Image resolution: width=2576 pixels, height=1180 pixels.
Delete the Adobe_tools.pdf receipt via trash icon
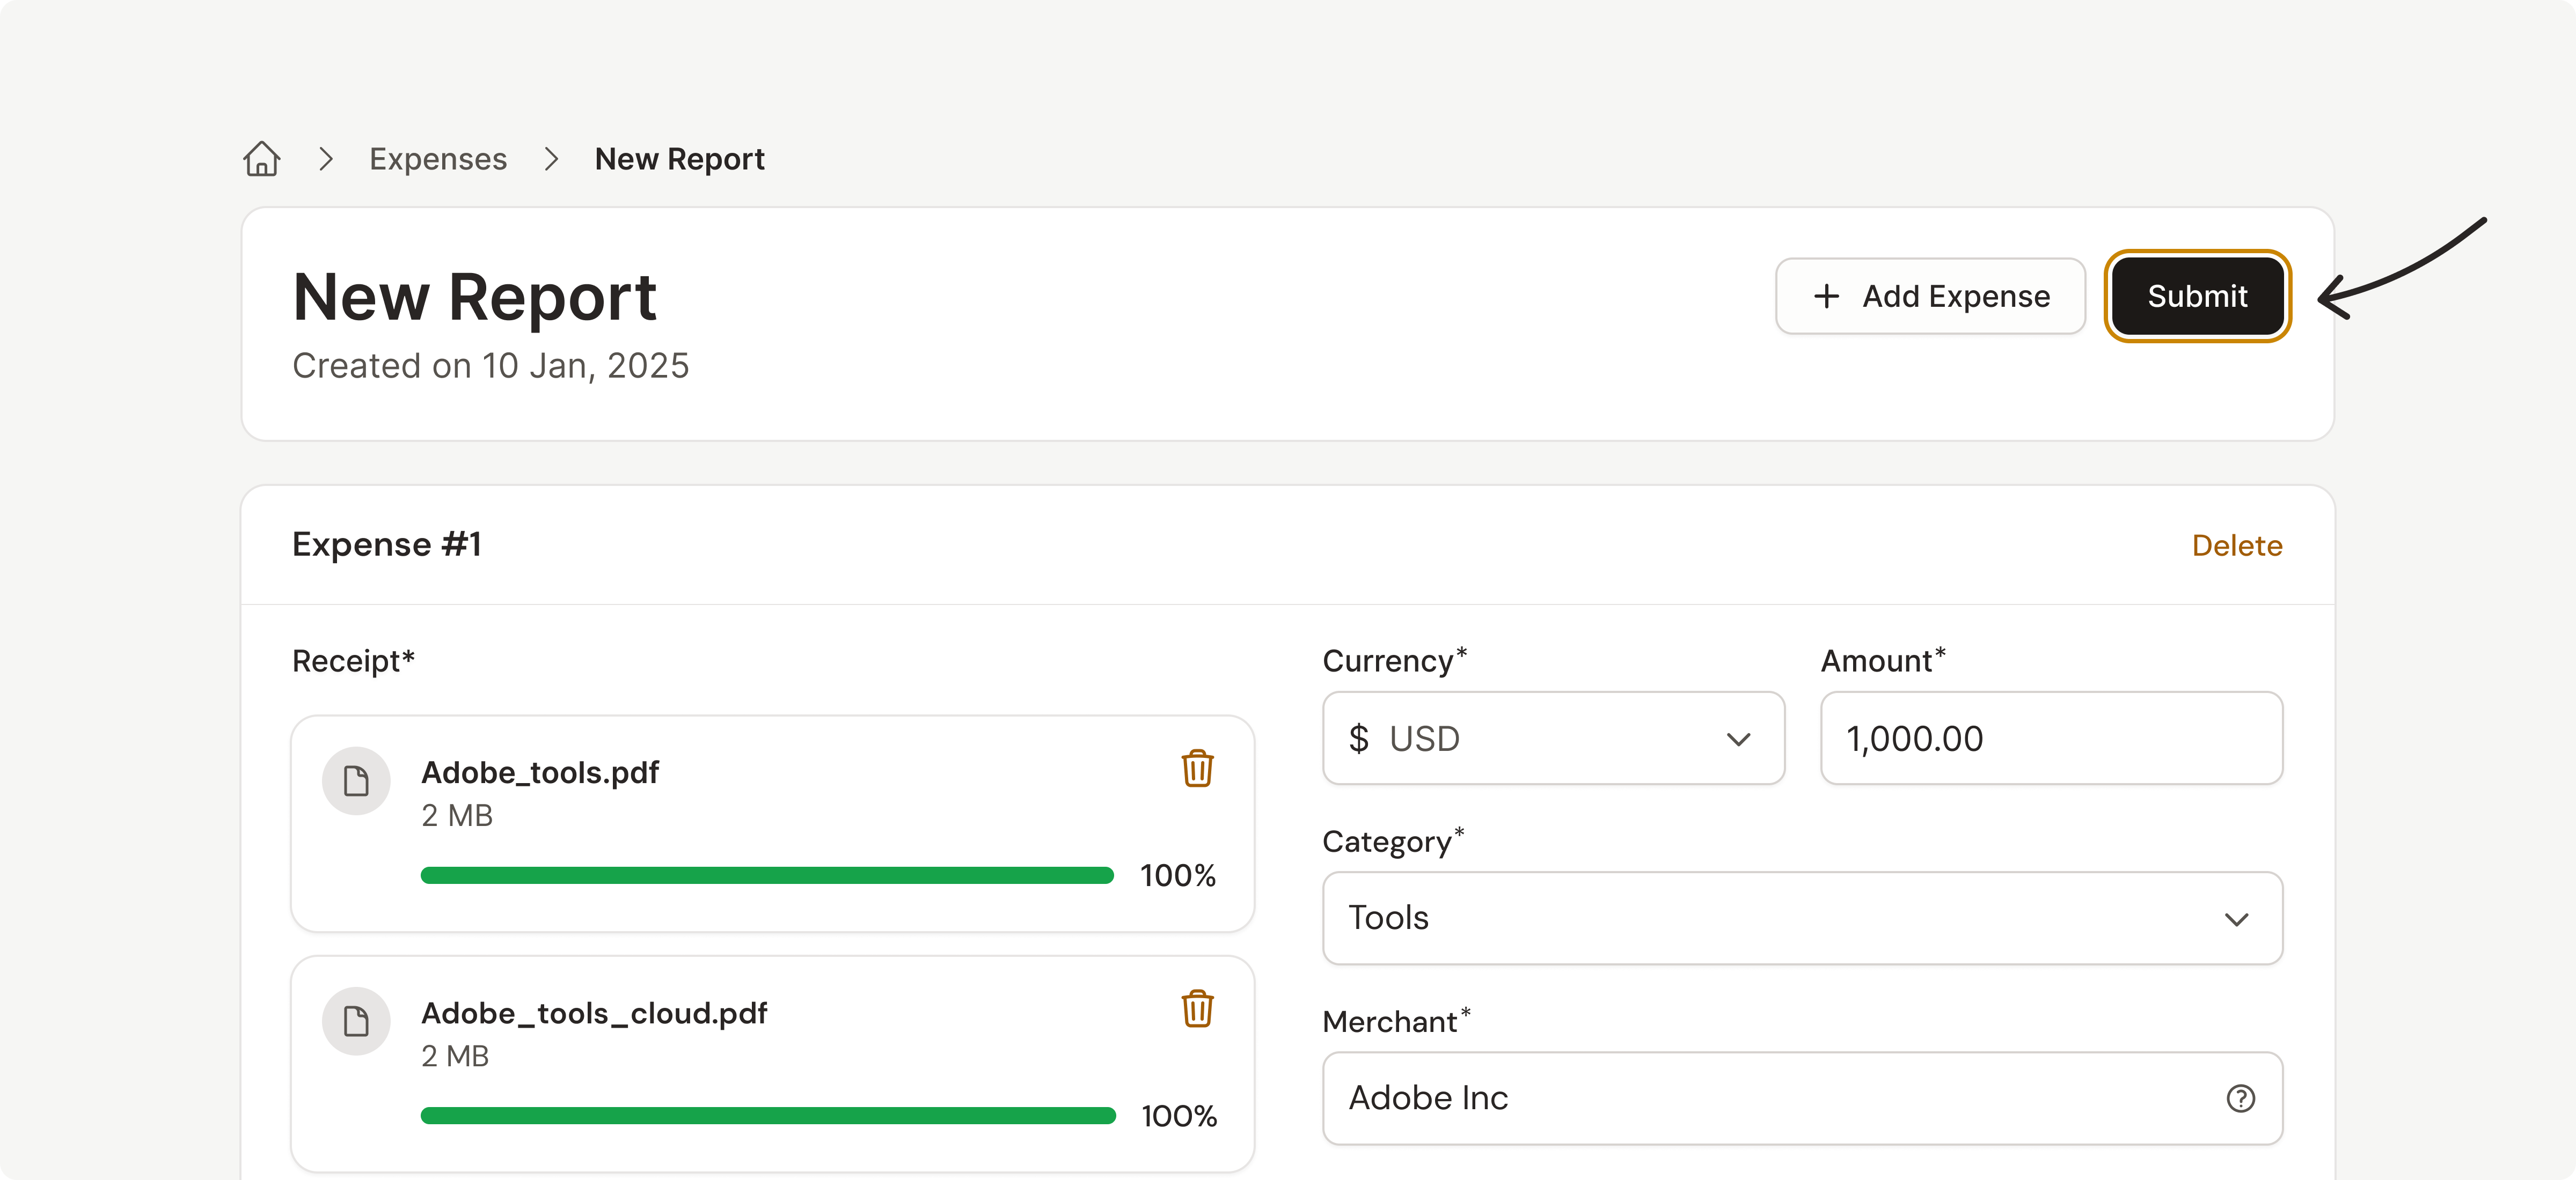1197,769
